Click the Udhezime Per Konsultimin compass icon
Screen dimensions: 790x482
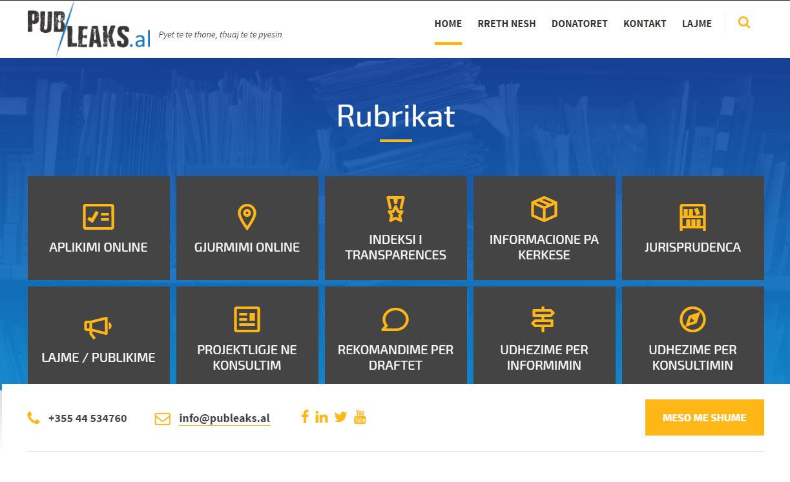click(x=692, y=319)
